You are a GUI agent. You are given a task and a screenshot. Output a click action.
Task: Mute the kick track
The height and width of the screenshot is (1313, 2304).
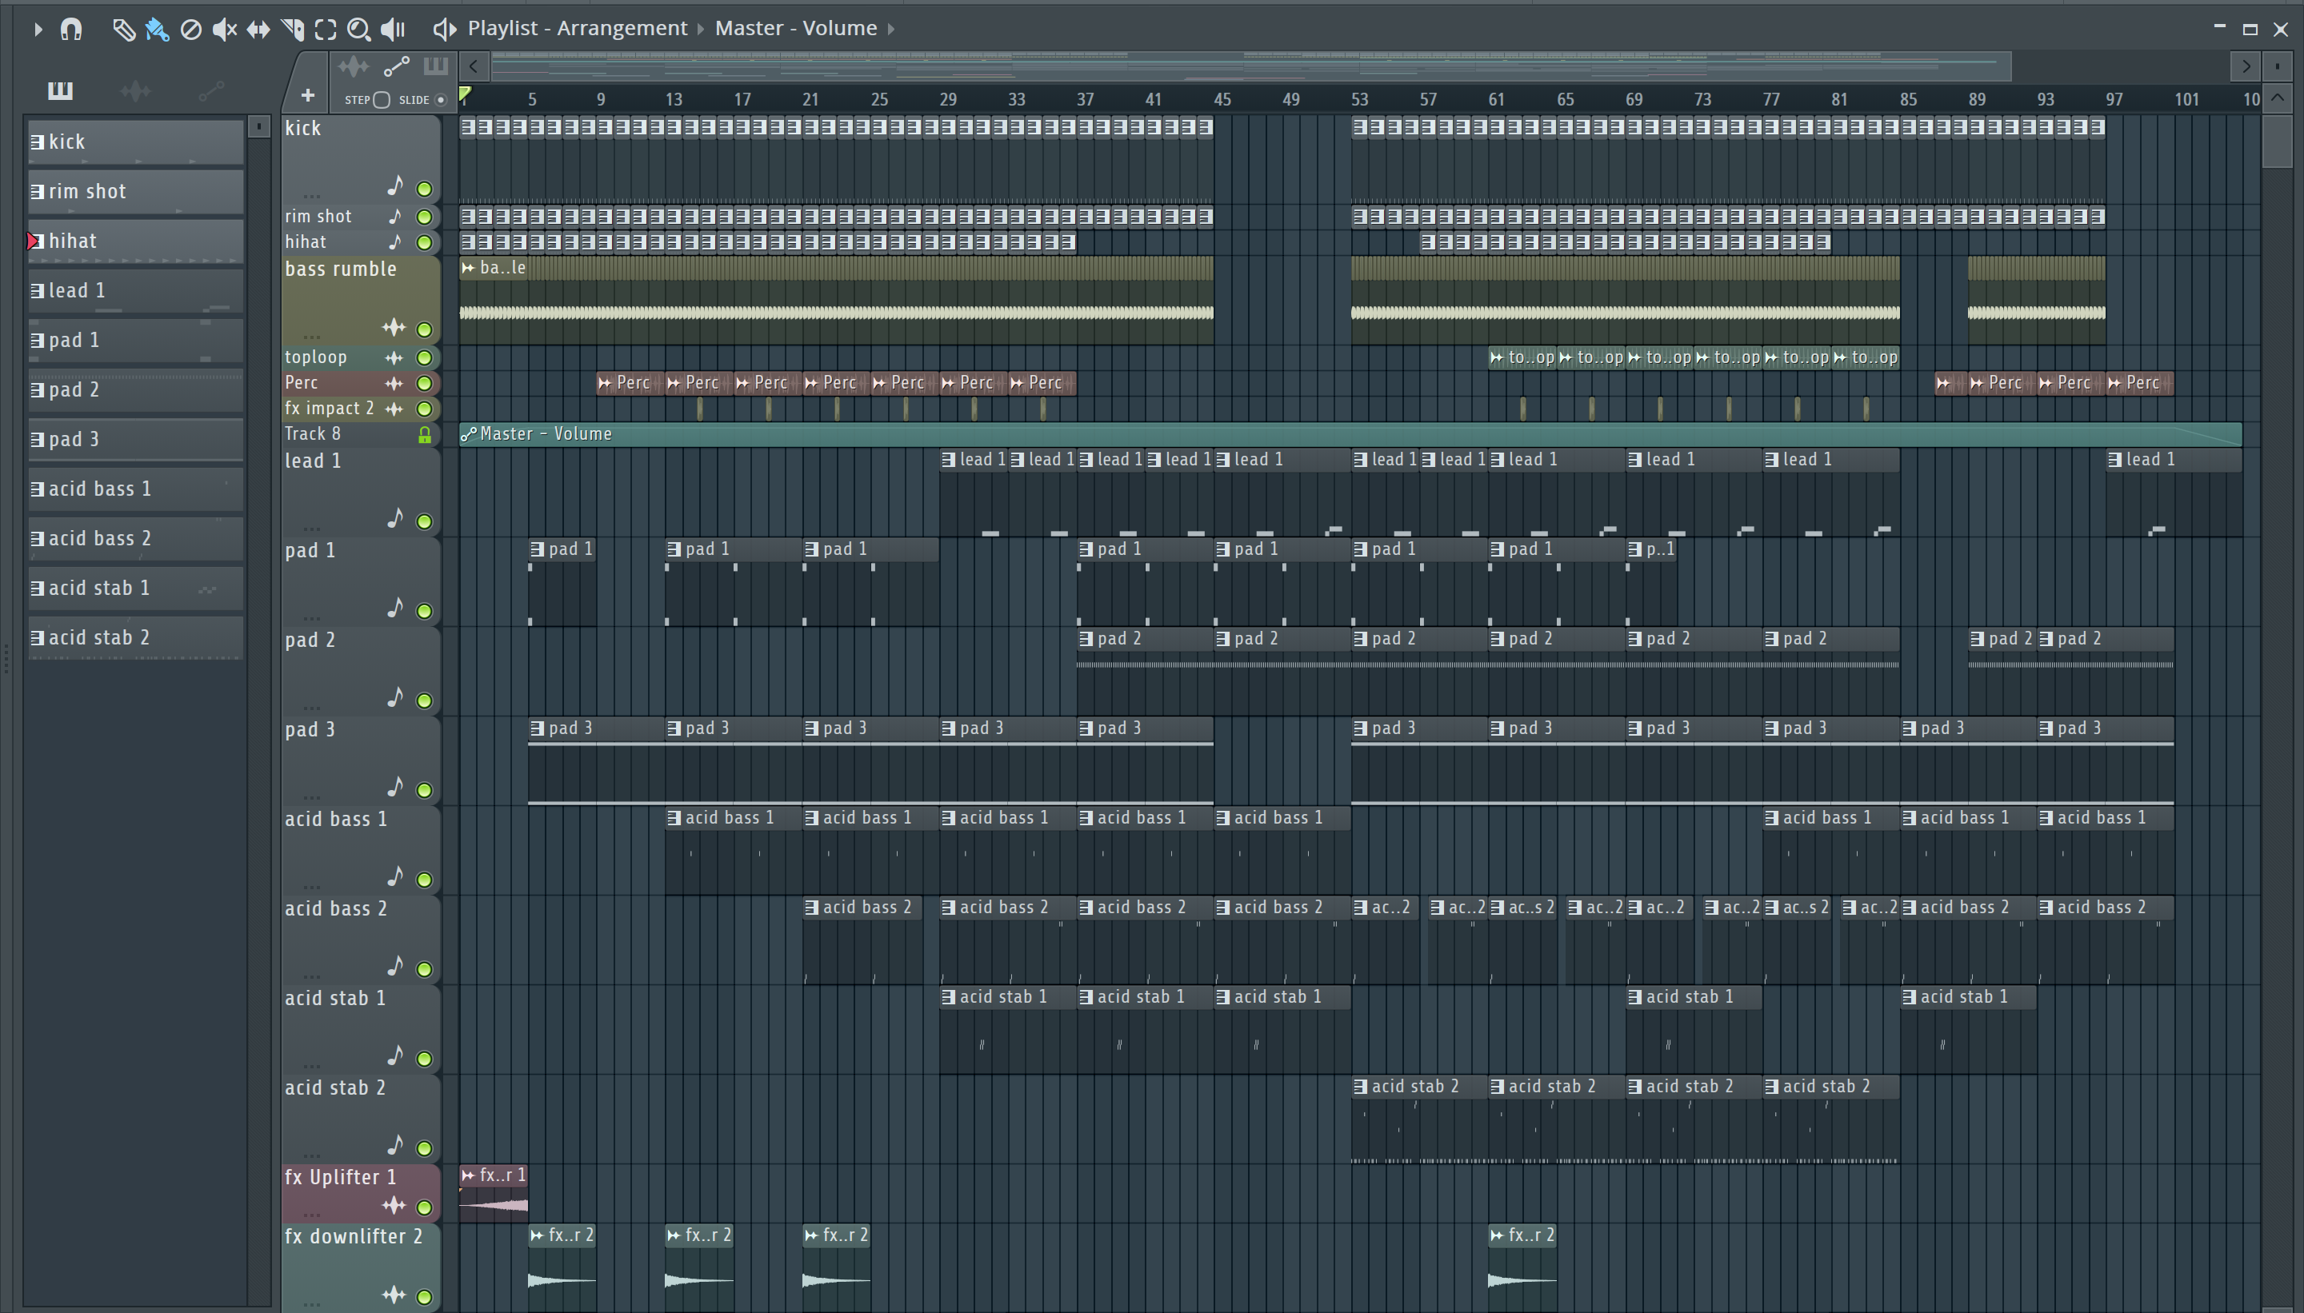(424, 189)
